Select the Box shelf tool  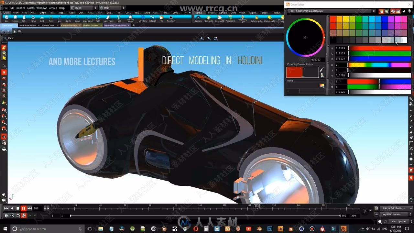tap(7, 18)
